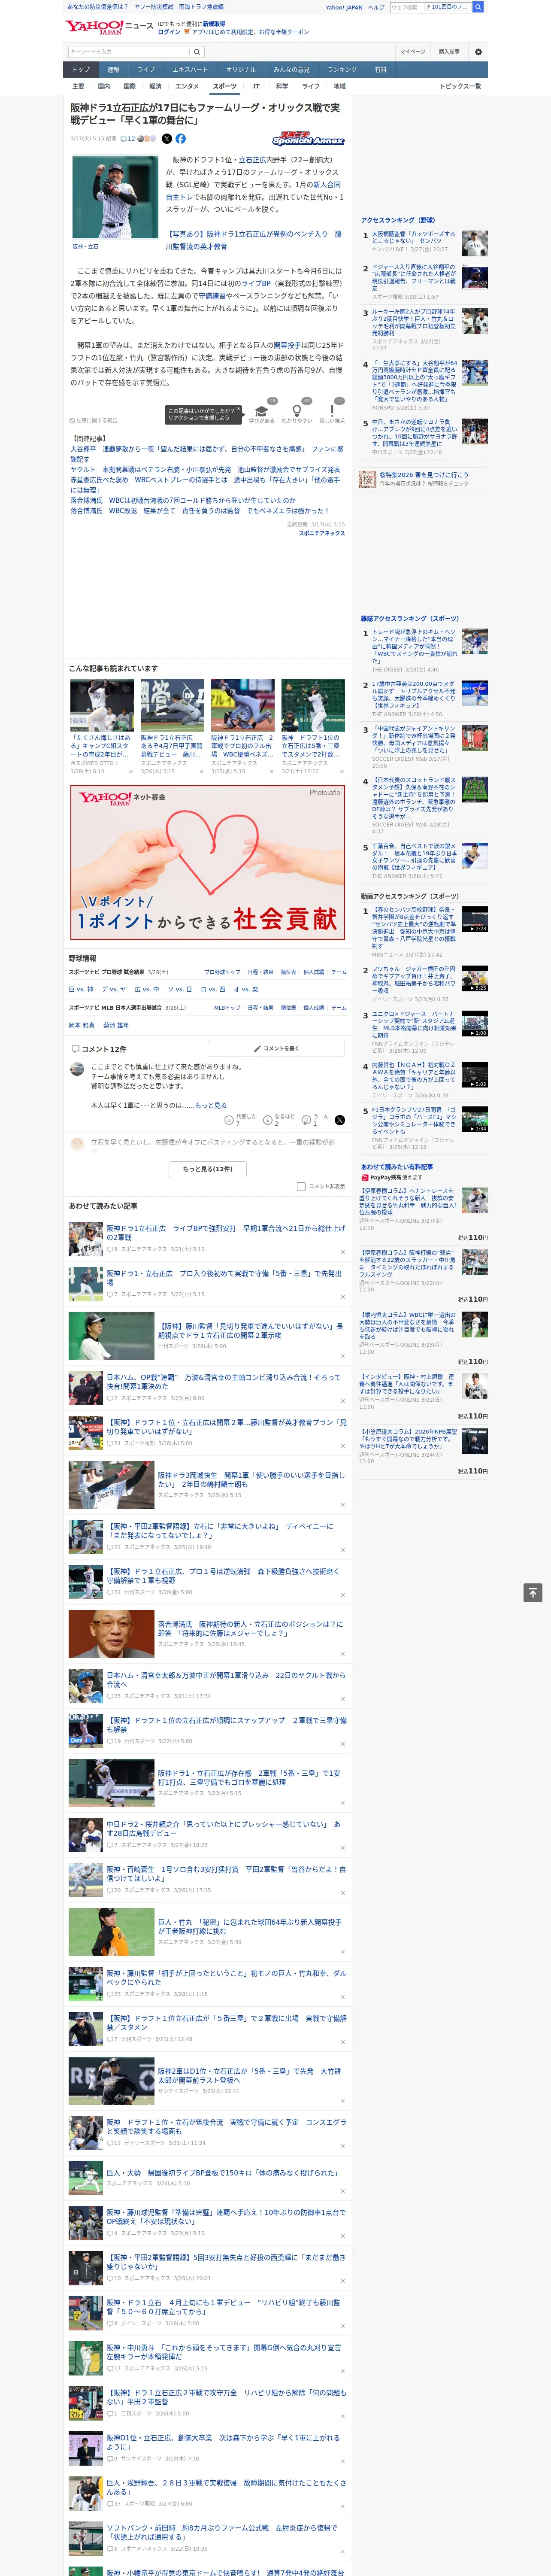Click the MLBトップ link
The image size is (551, 2576).
[227, 1008]
